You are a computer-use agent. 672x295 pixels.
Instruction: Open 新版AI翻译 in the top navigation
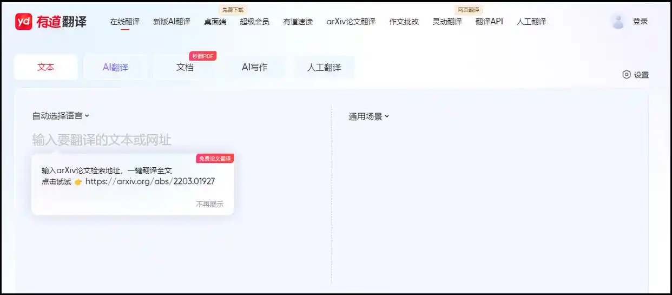coord(172,22)
